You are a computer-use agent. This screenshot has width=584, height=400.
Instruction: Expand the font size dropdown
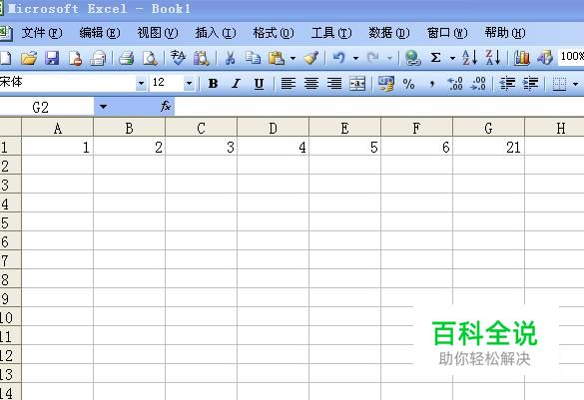tap(190, 84)
